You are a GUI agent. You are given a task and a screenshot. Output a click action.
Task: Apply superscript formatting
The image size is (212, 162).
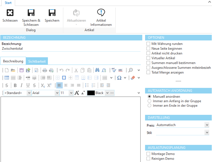click(49, 85)
